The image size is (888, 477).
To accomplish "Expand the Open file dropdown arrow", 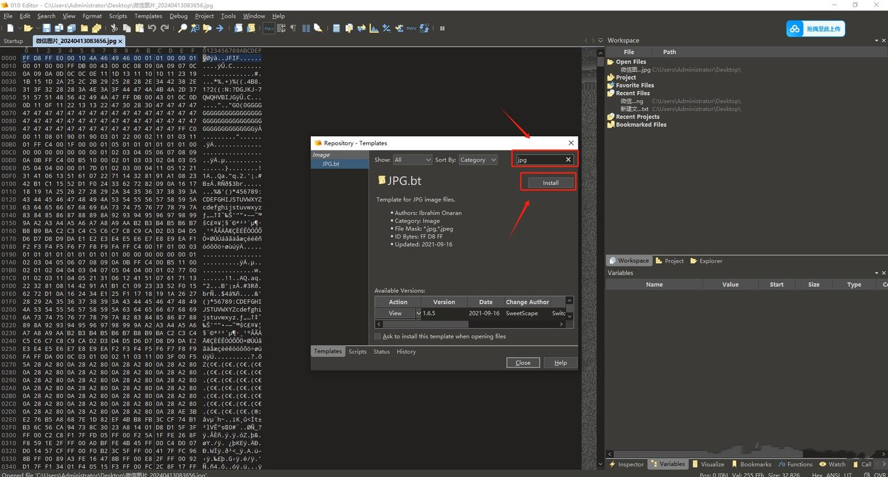I will [37, 28].
